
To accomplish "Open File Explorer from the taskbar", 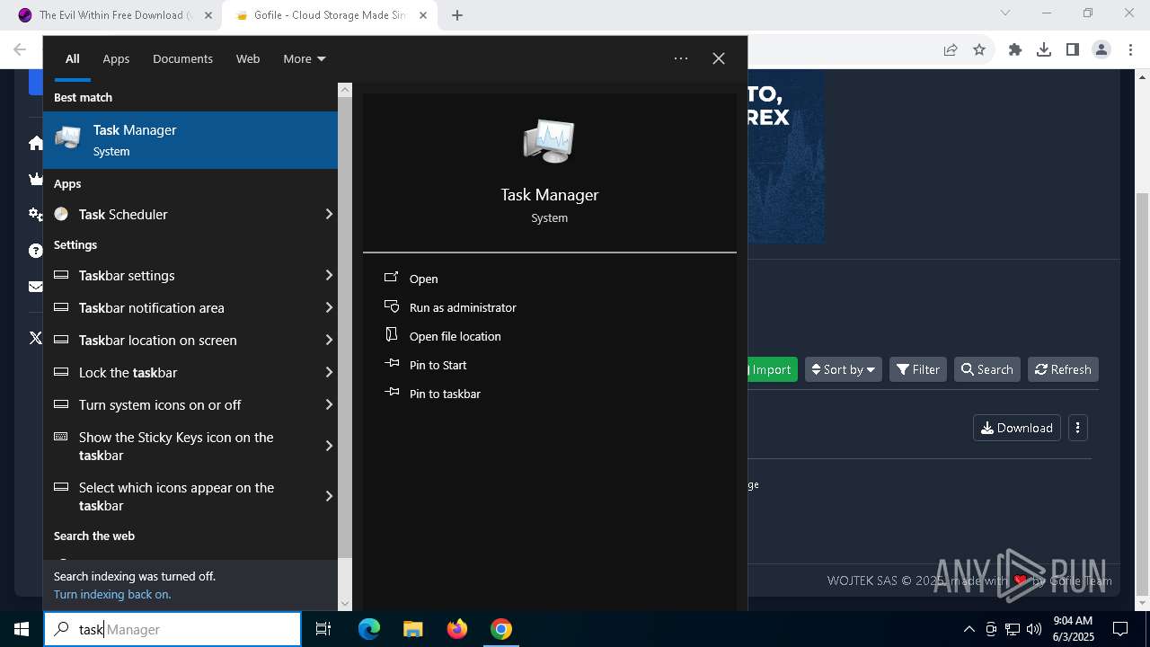I will [x=412, y=629].
